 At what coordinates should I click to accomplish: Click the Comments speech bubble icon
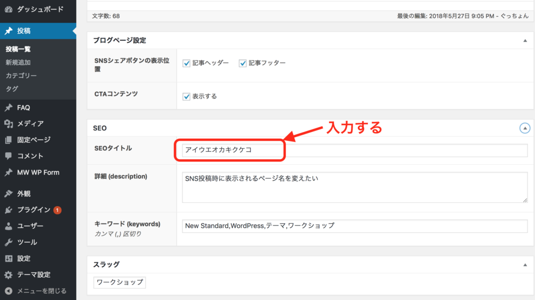tap(8, 156)
